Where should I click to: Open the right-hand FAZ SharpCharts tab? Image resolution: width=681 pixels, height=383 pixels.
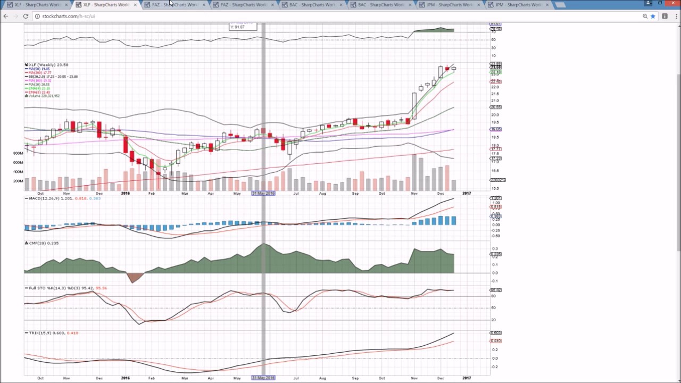tap(244, 5)
